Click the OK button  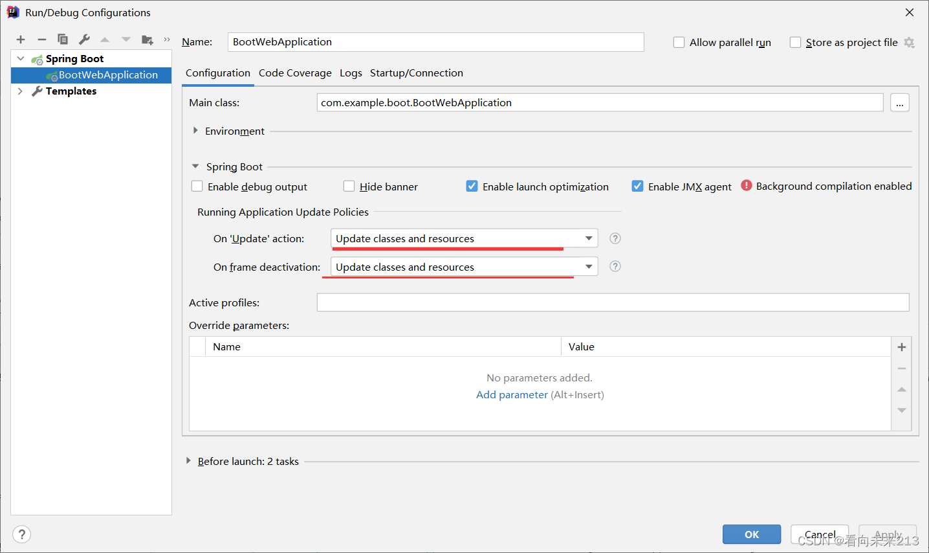point(752,534)
